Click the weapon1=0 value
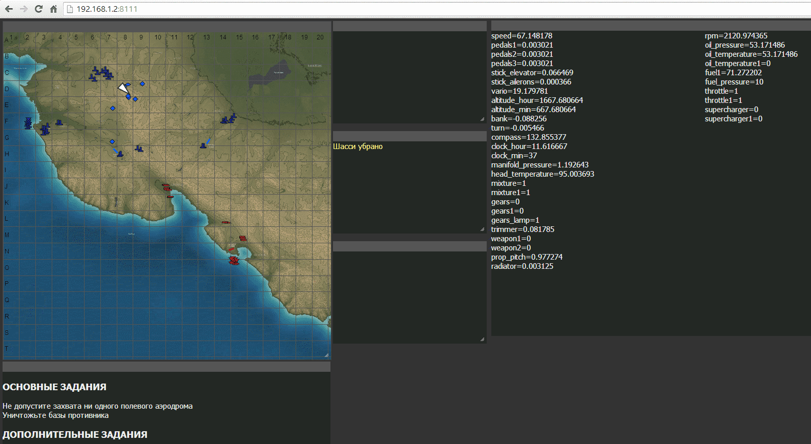This screenshot has height=444, width=811. (511, 239)
